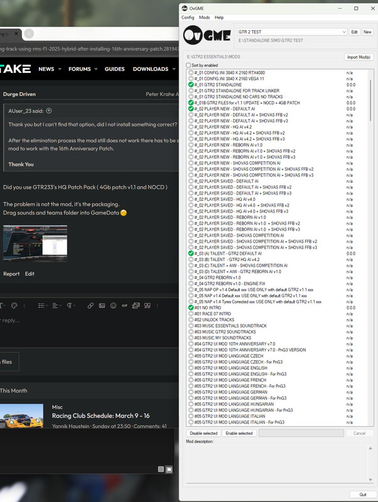Go to NEWS on the website navigation
The width and height of the screenshot is (378, 502).
[x=46, y=69]
